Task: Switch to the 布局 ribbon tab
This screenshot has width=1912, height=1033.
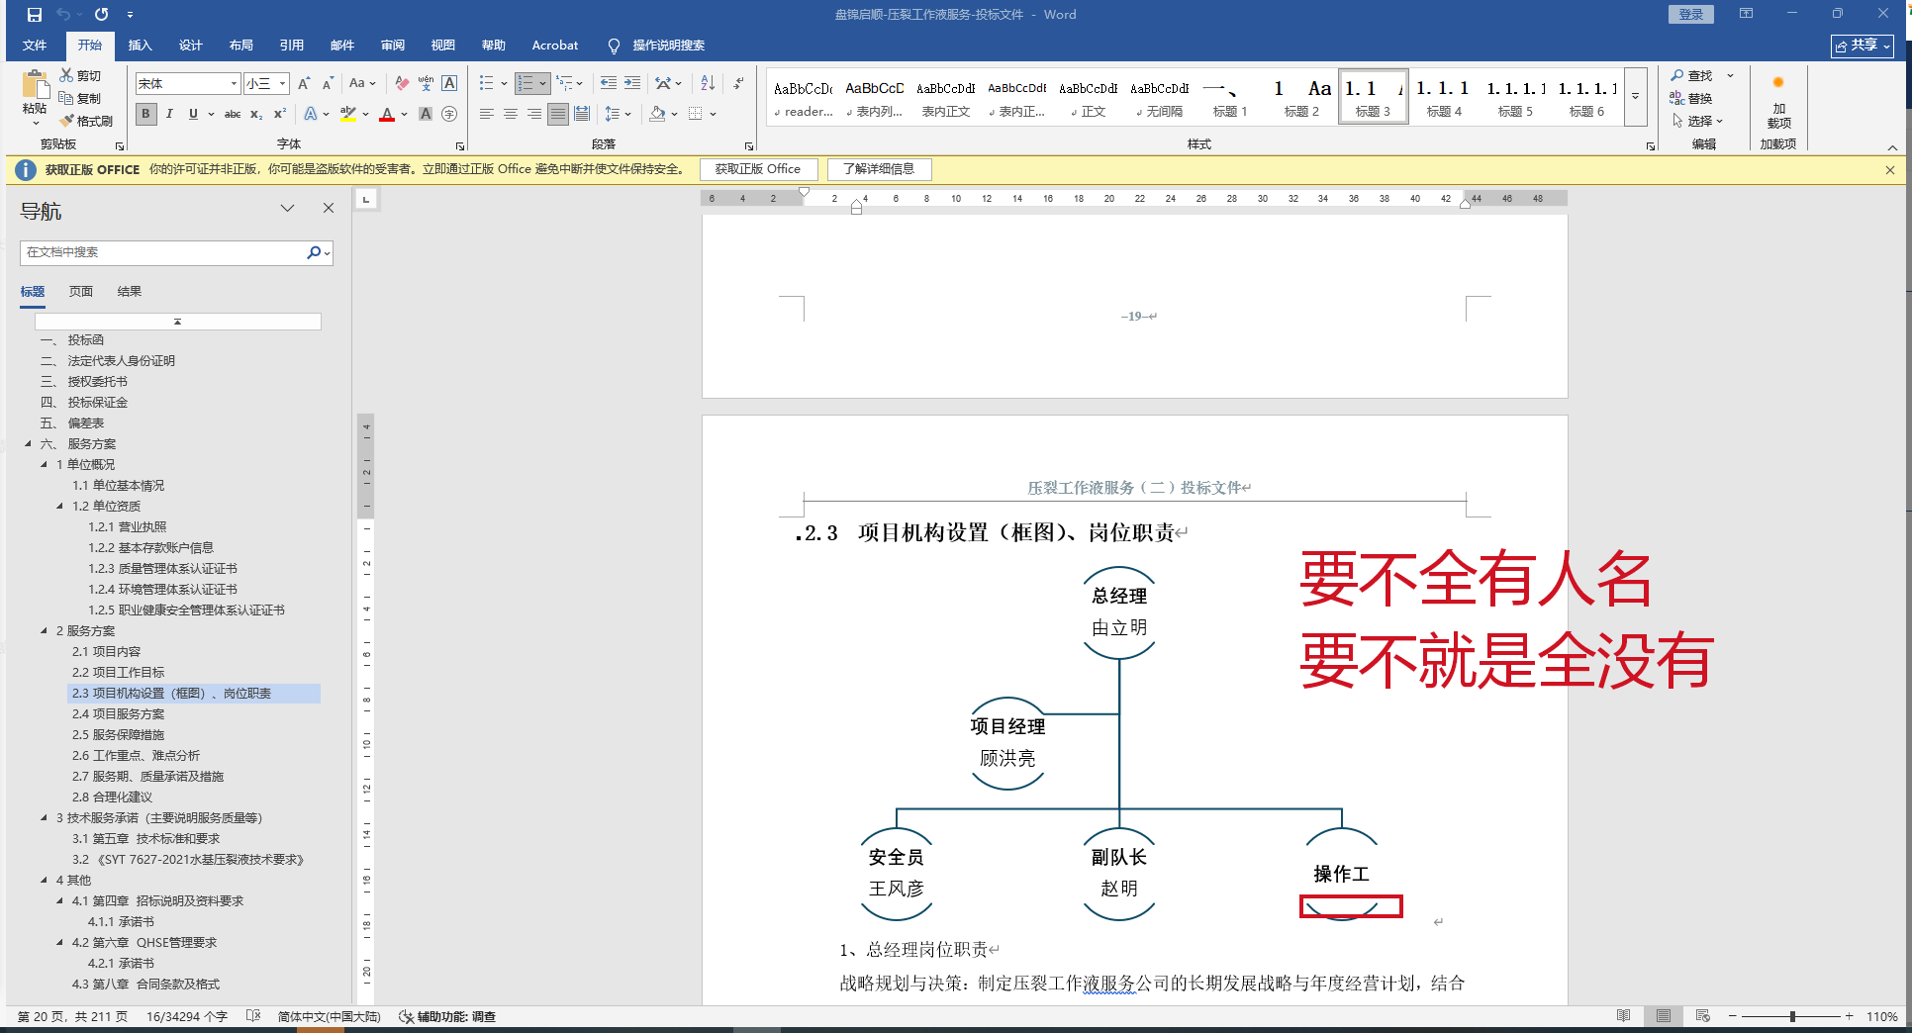Action: click(x=240, y=46)
